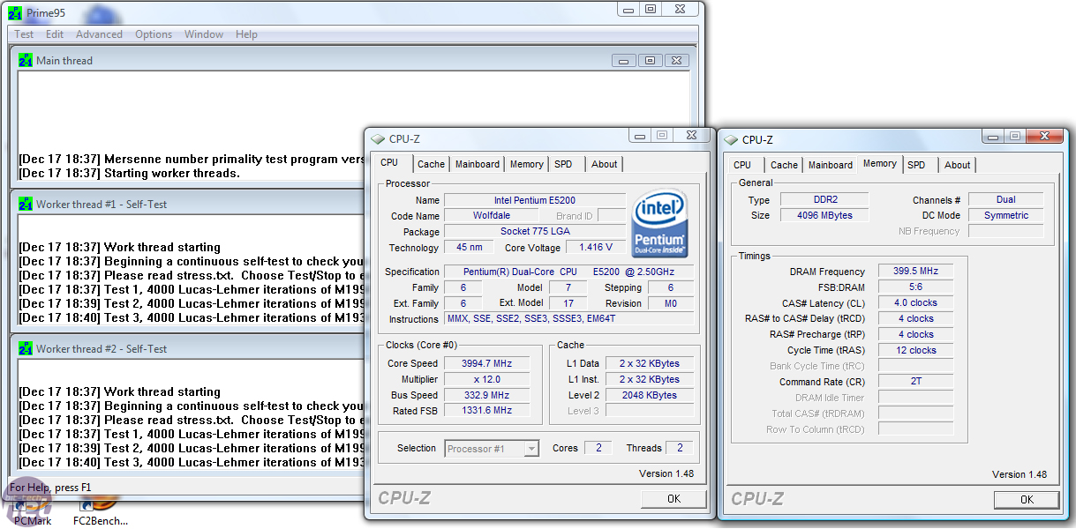Open the Advanced menu in Prime95
Image resolution: width=1076 pixels, height=529 pixels.
click(99, 34)
